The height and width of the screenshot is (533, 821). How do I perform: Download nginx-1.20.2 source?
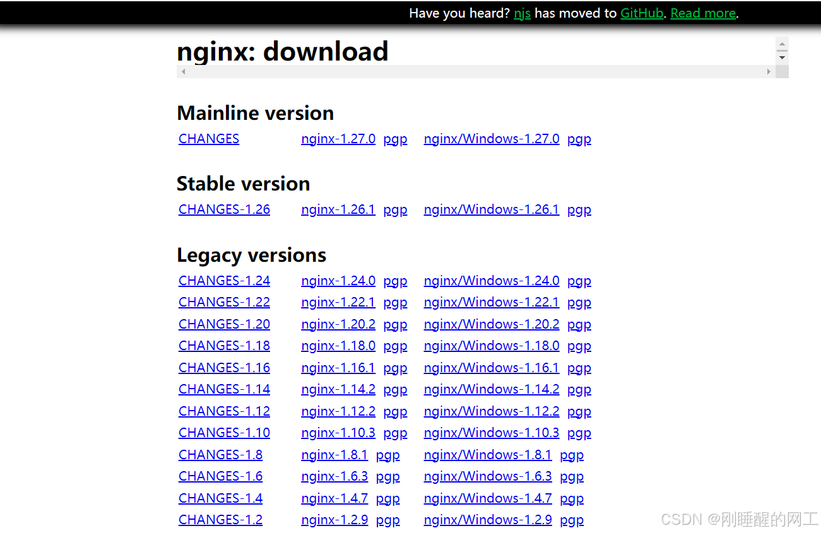click(338, 324)
